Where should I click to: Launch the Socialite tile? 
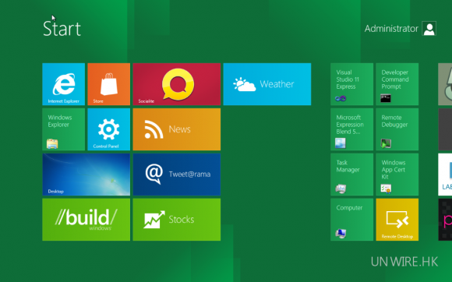177,84
